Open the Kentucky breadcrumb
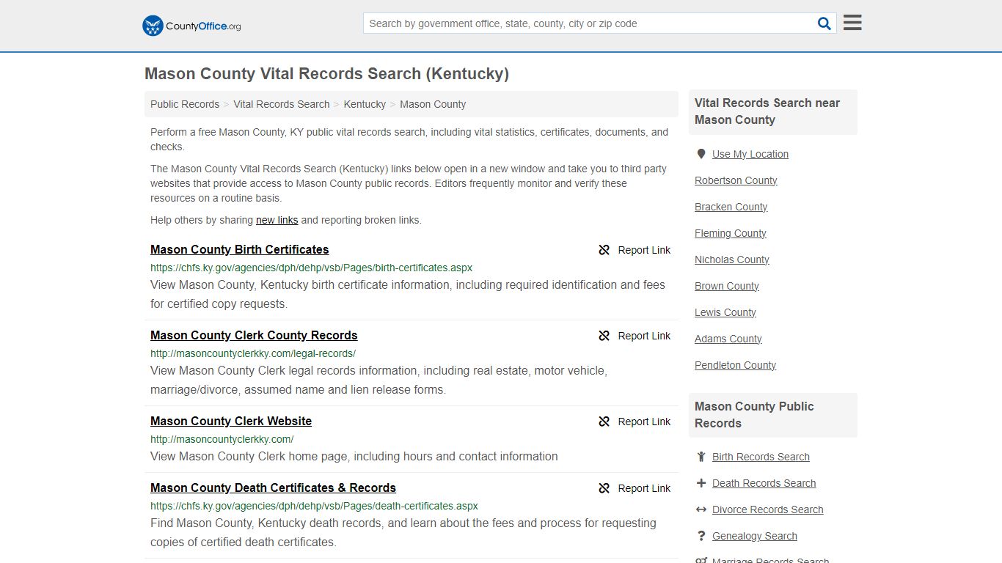1002x563 pixels. [365, 104]
